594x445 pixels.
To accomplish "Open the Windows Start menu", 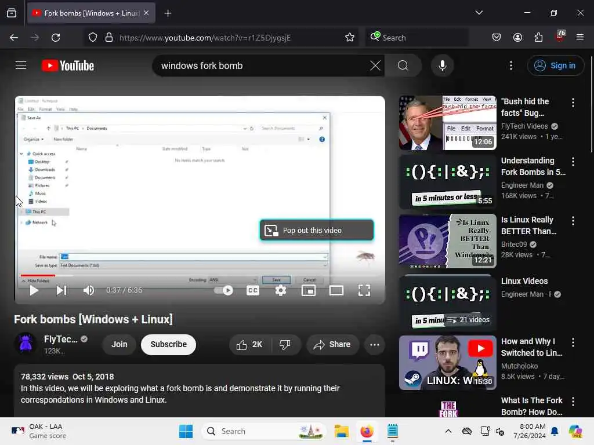I will 186,431.
